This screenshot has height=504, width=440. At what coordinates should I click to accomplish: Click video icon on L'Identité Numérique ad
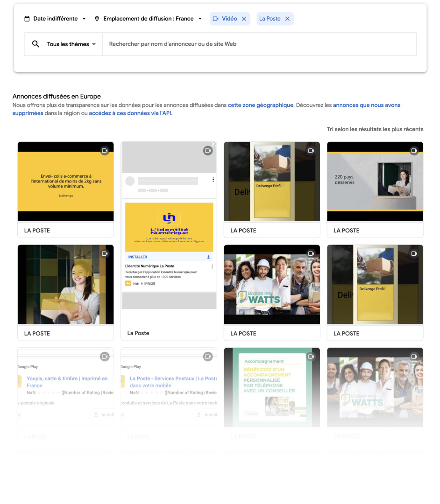click(x=208, y=150)
